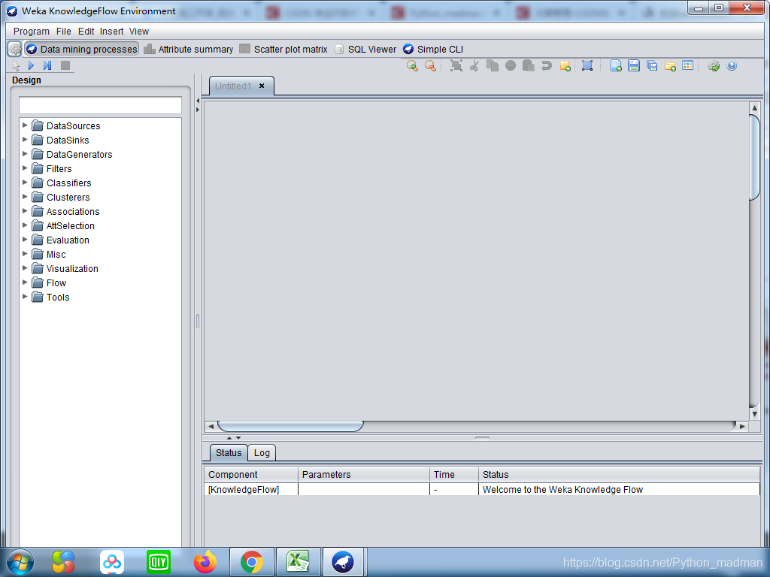Expand the DataGenerators folder arrow
This screenshot has width=770, height=577.
pos(25,153)
